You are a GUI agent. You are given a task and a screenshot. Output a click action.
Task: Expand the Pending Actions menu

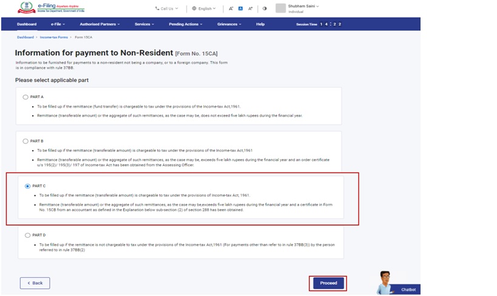coord(186,24)
